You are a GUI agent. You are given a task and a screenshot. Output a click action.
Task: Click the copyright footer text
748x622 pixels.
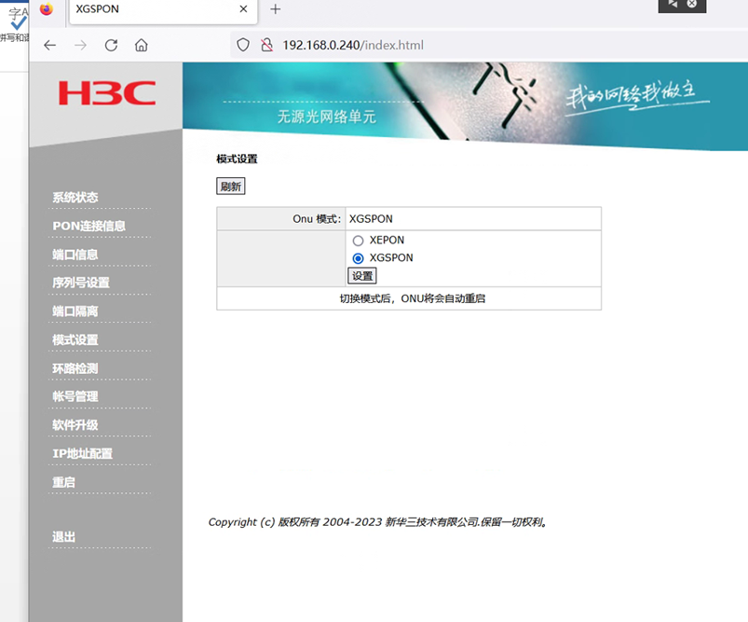click(378, 522)
